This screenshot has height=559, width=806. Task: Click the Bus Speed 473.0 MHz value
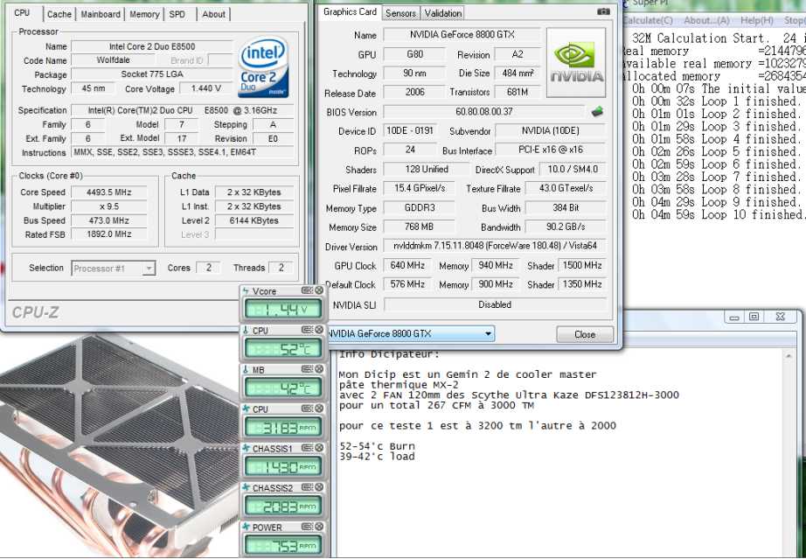pos(109,220)
